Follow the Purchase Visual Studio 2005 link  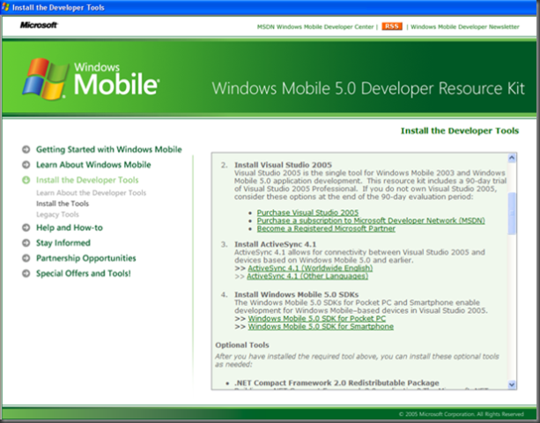tap(307, 212)
